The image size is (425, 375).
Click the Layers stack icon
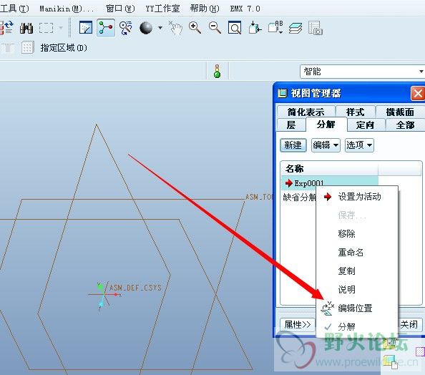(x=295, y=28)
